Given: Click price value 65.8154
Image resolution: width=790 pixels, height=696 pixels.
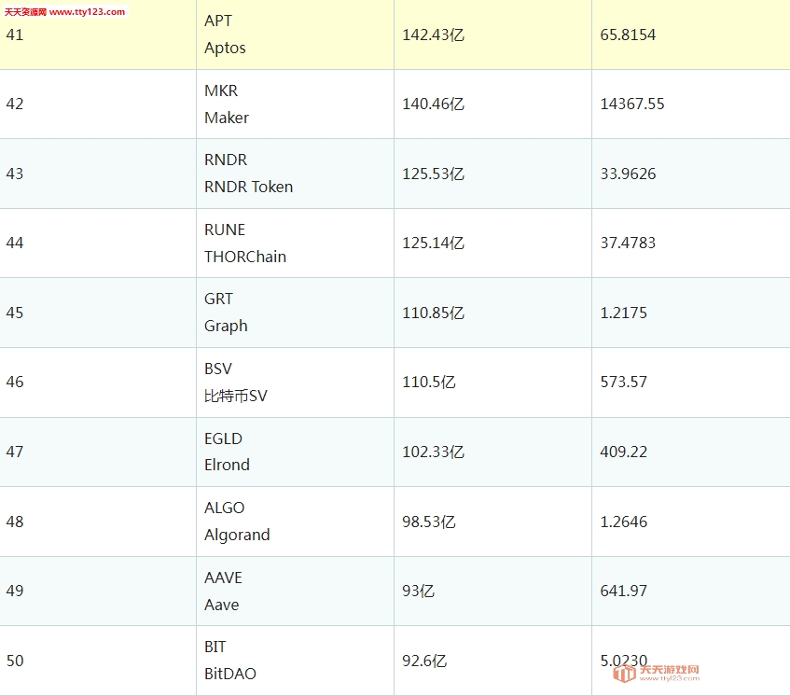Looking at the screenshot, I should click(x=628, y=35).
